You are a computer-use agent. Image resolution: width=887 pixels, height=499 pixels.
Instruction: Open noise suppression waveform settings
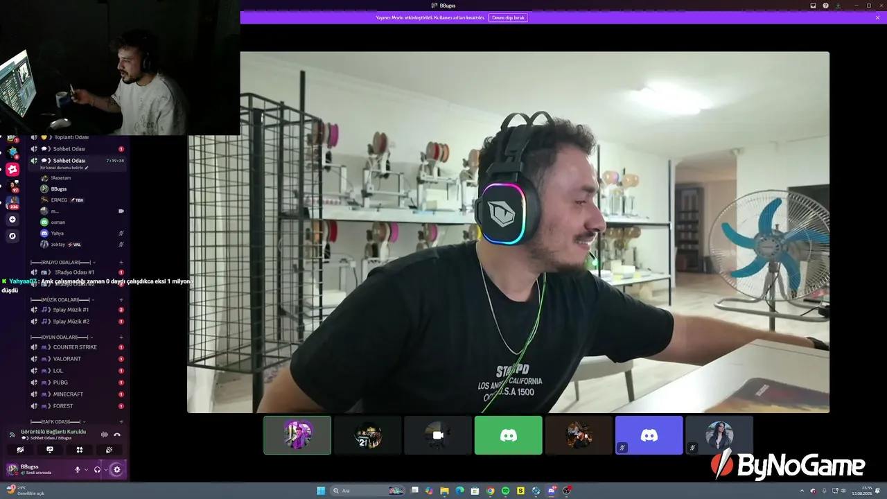point(105,435)
